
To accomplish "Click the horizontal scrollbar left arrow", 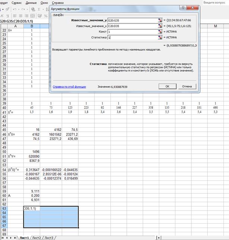I will click(x=159, y=238).
